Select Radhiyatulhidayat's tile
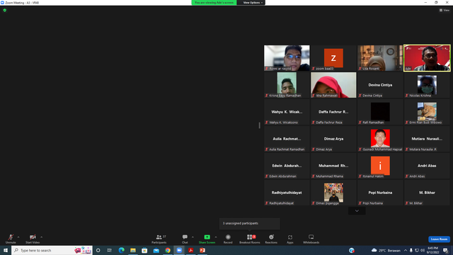This screenshot has width=453, height=255. 287,193
